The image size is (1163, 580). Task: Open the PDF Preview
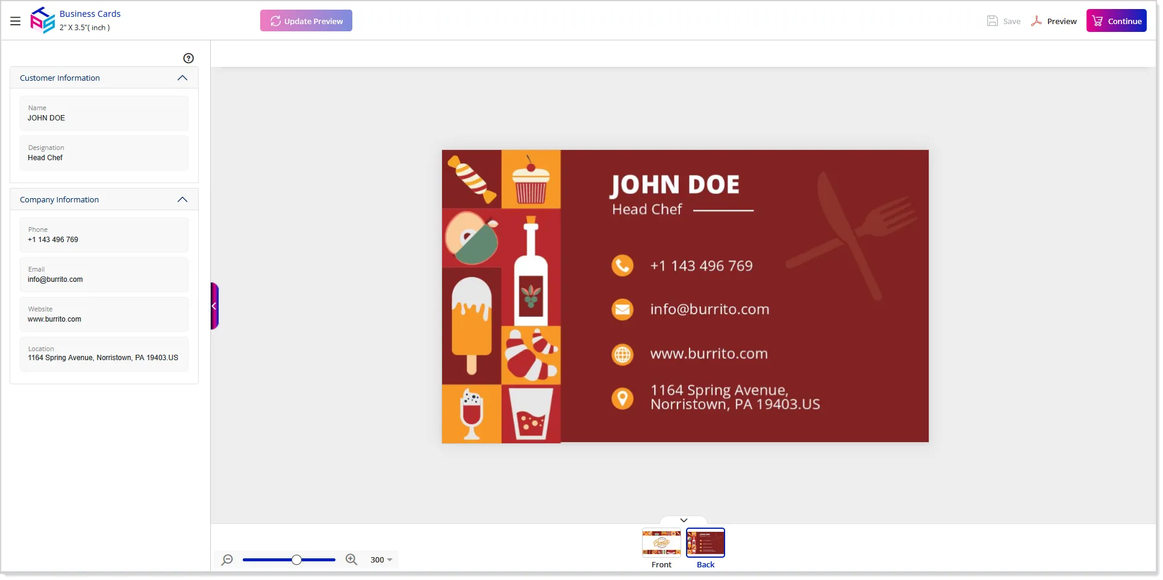[1053, 21]
